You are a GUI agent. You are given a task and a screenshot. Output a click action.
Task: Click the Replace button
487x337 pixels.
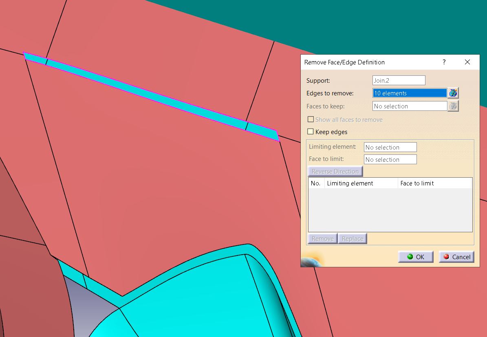(x=352, y=238)
